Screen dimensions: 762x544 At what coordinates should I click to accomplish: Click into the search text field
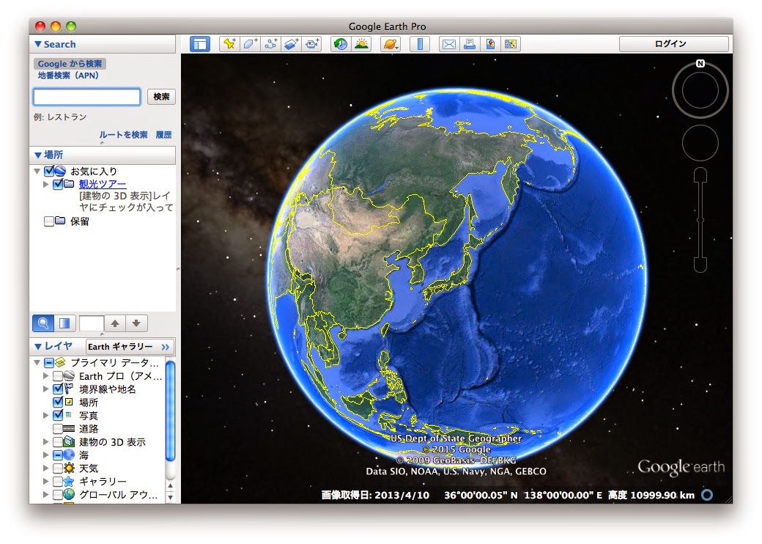[87, 97]
